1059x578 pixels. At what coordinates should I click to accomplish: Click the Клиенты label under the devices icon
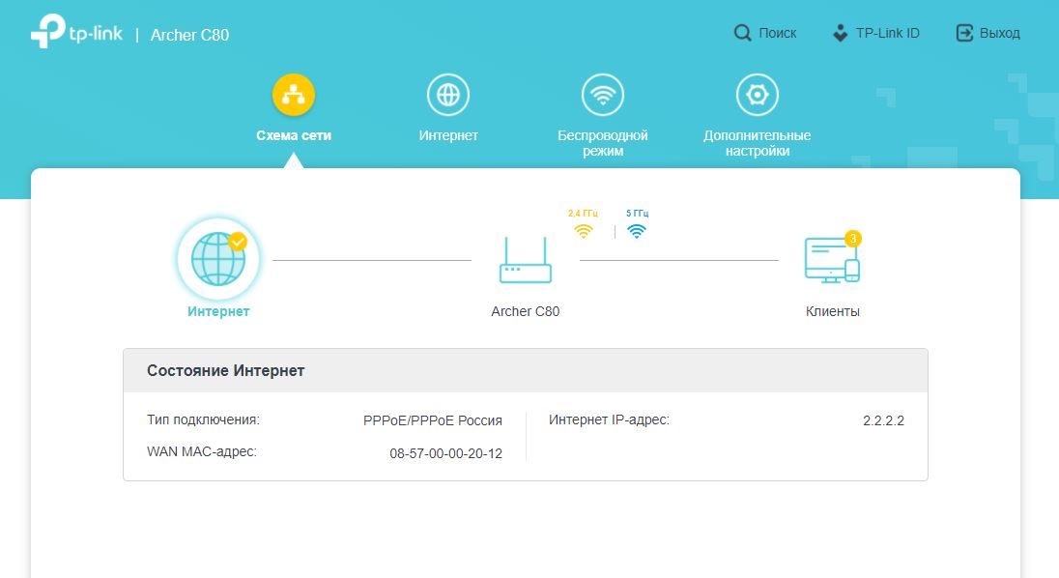832,311
